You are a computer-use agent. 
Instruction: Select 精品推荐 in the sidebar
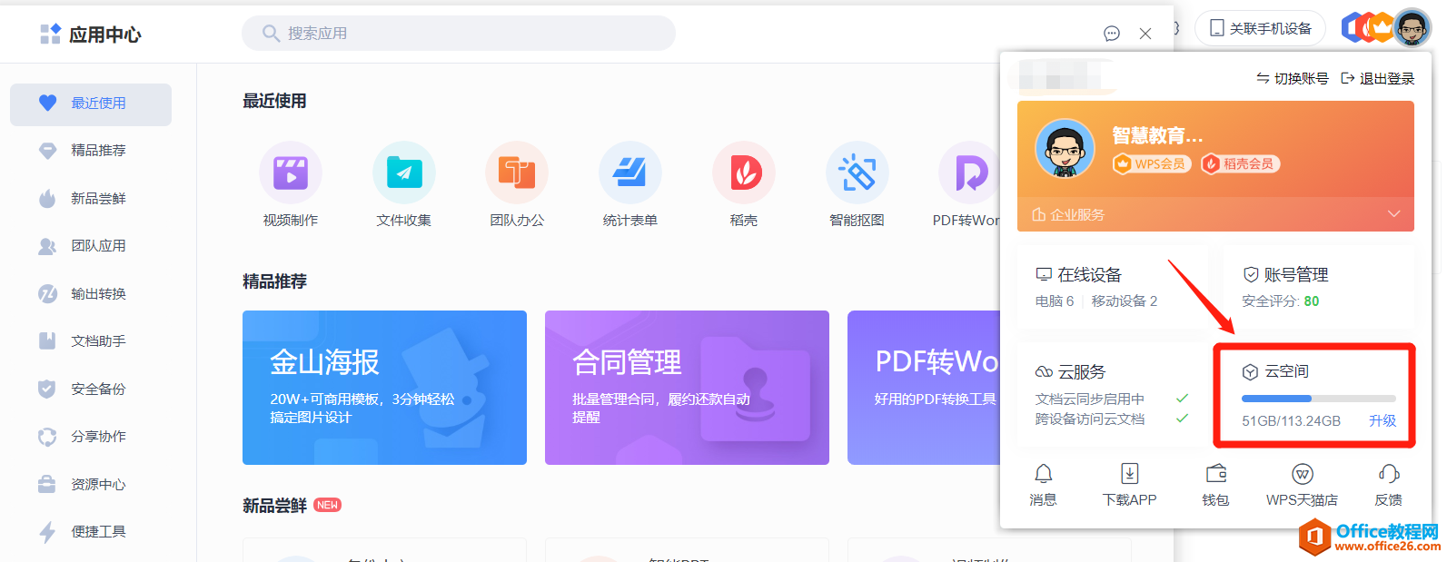(x=91, y=151)
